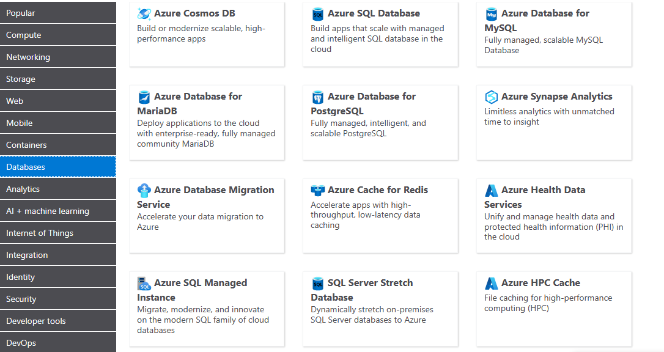Open Azure Cache for Redis title

[x=378, y=190]
